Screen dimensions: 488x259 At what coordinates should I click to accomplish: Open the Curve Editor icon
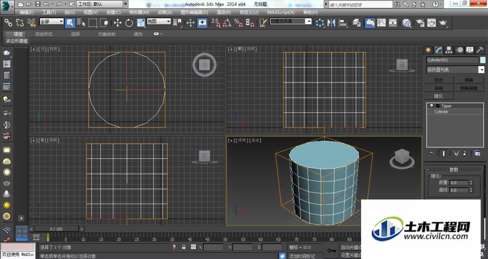(x=382, y=23)
